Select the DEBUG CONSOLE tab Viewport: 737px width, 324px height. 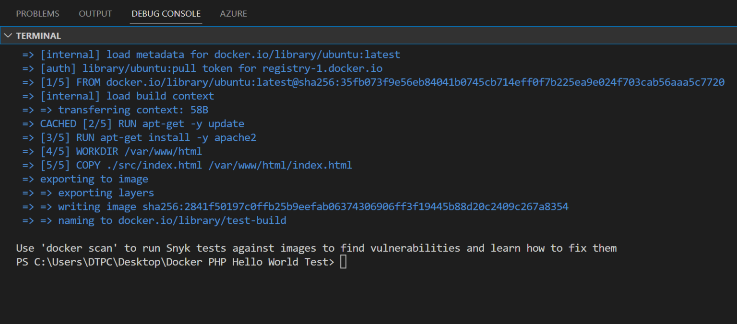166,14
